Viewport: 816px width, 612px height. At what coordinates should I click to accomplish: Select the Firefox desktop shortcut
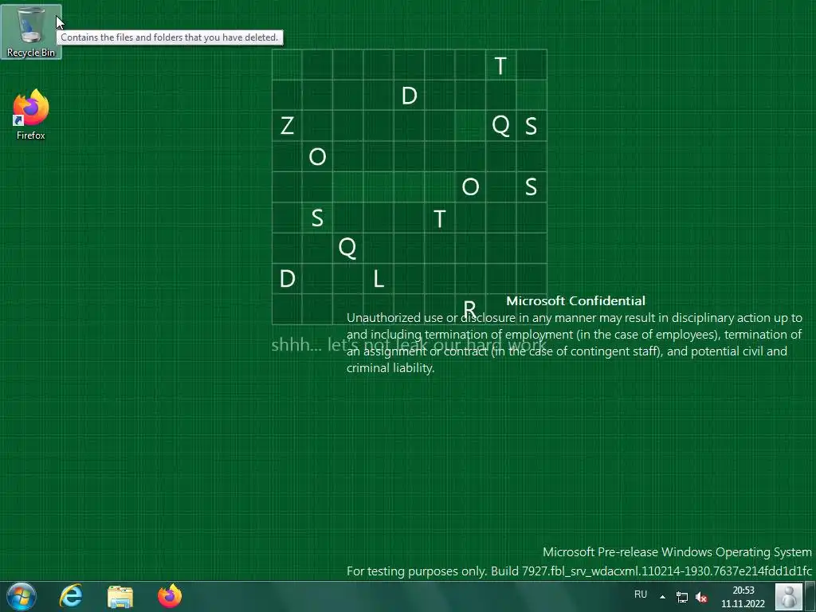pos(31,115)
